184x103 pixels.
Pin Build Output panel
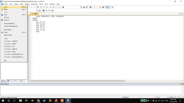click(x=181, y=84)
